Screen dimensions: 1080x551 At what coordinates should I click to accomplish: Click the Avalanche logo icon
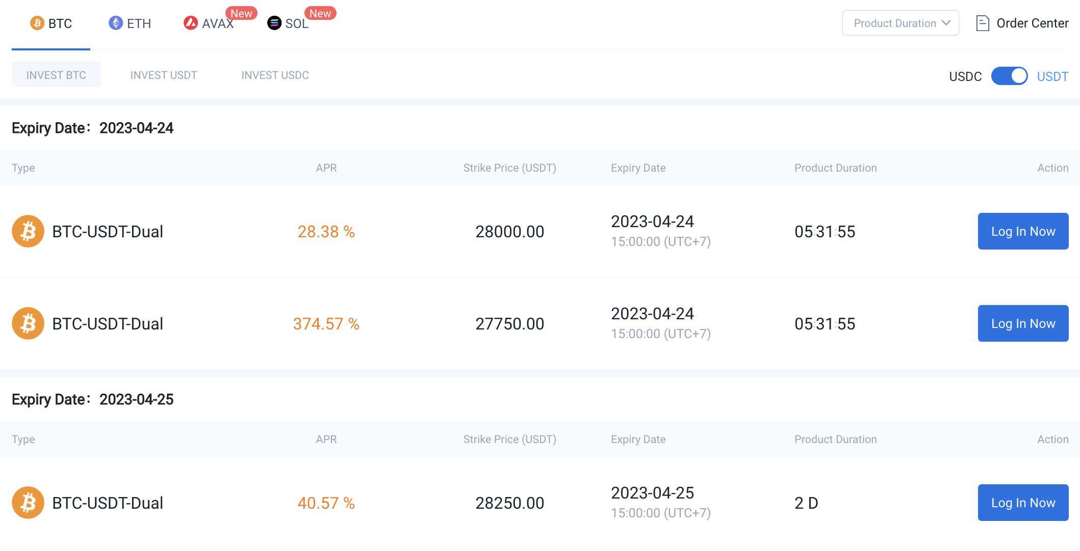coord(191,23)
